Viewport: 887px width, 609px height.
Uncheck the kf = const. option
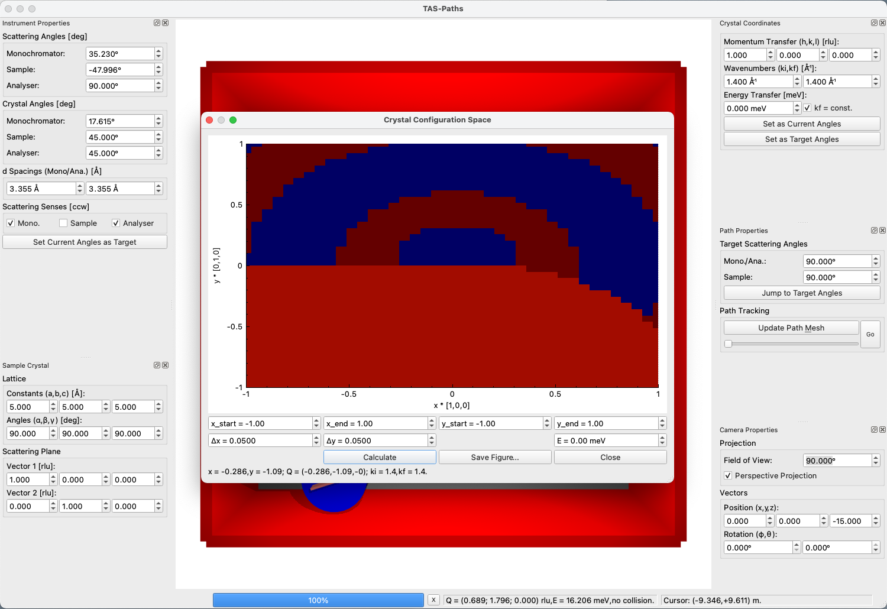coord(808,108)
